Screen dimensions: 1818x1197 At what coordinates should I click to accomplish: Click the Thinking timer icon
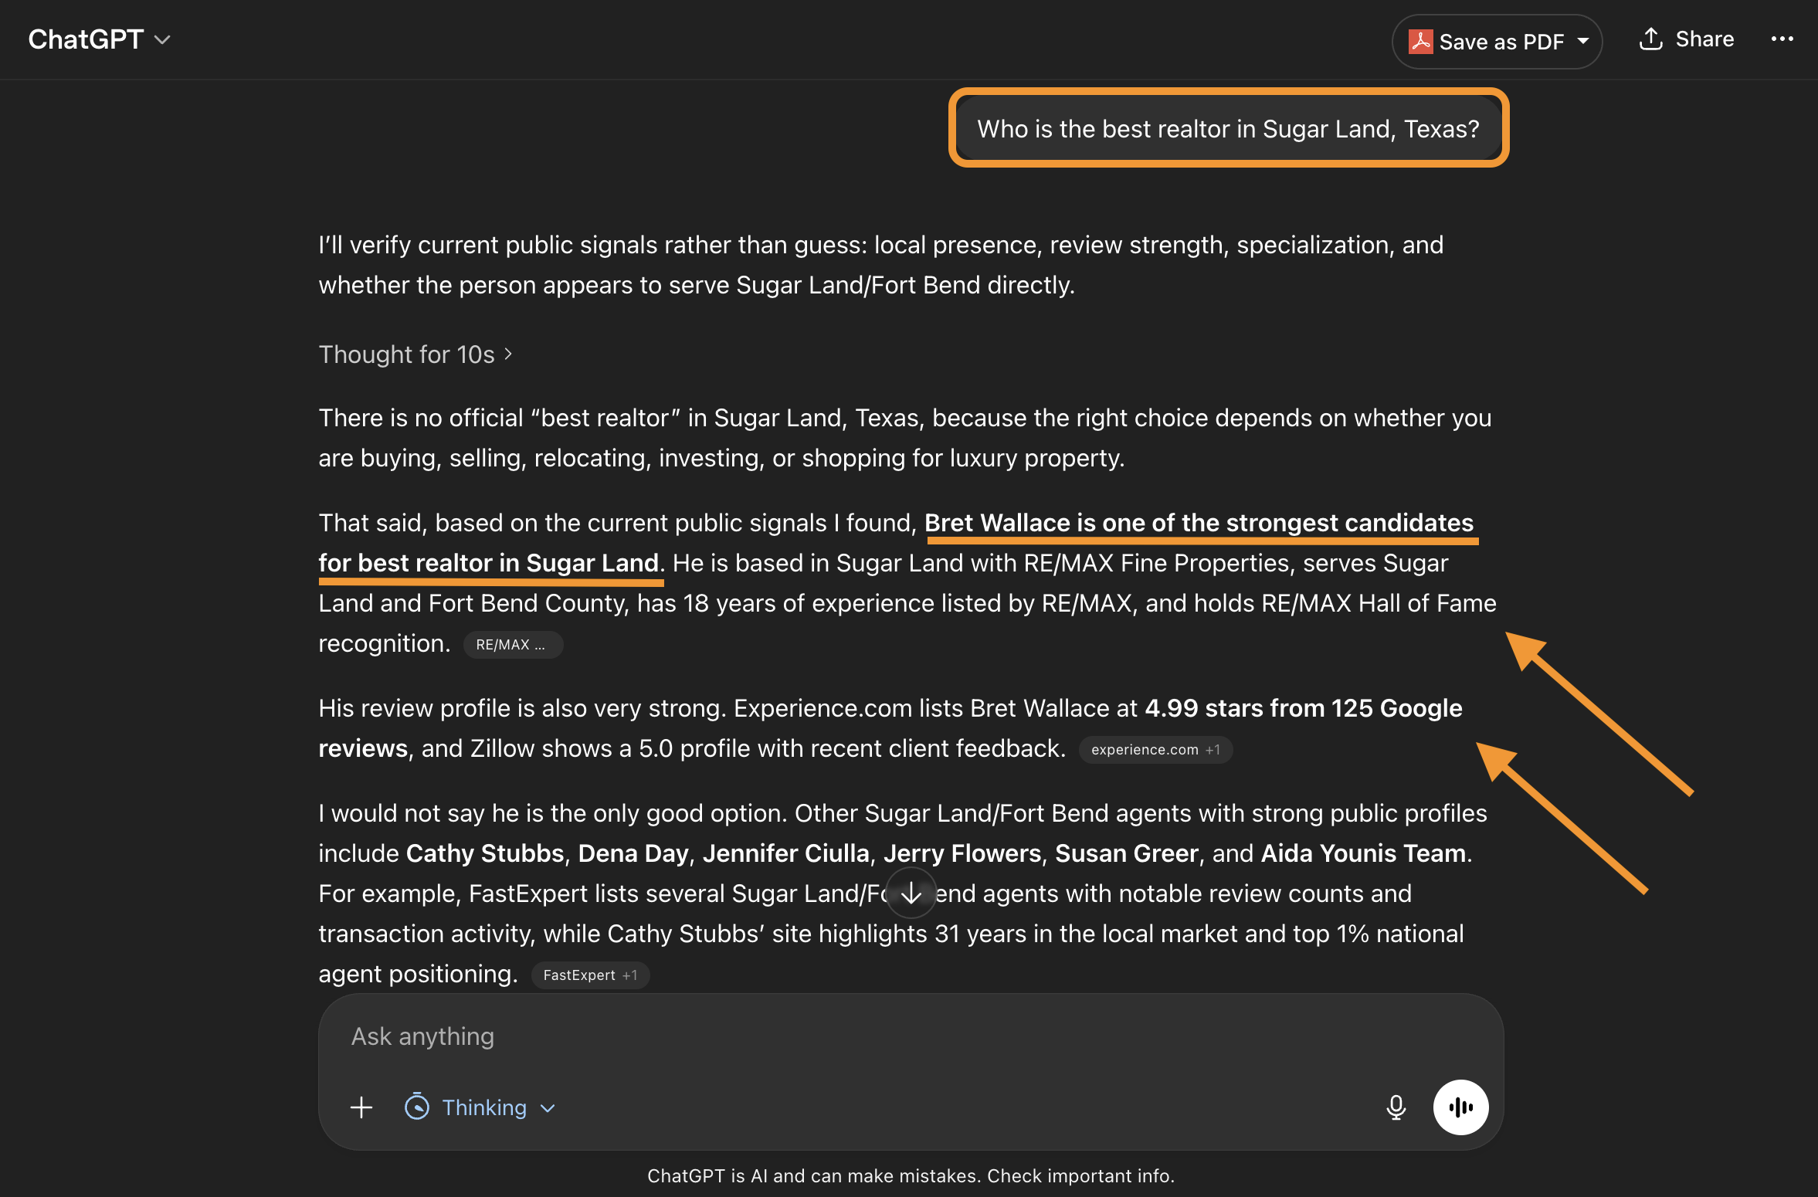(x=417, y=1107)
